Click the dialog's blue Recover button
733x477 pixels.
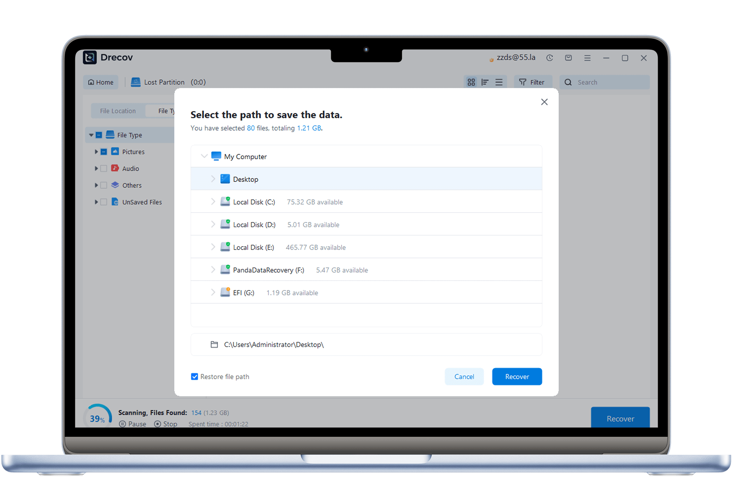(x=517, y=377)
